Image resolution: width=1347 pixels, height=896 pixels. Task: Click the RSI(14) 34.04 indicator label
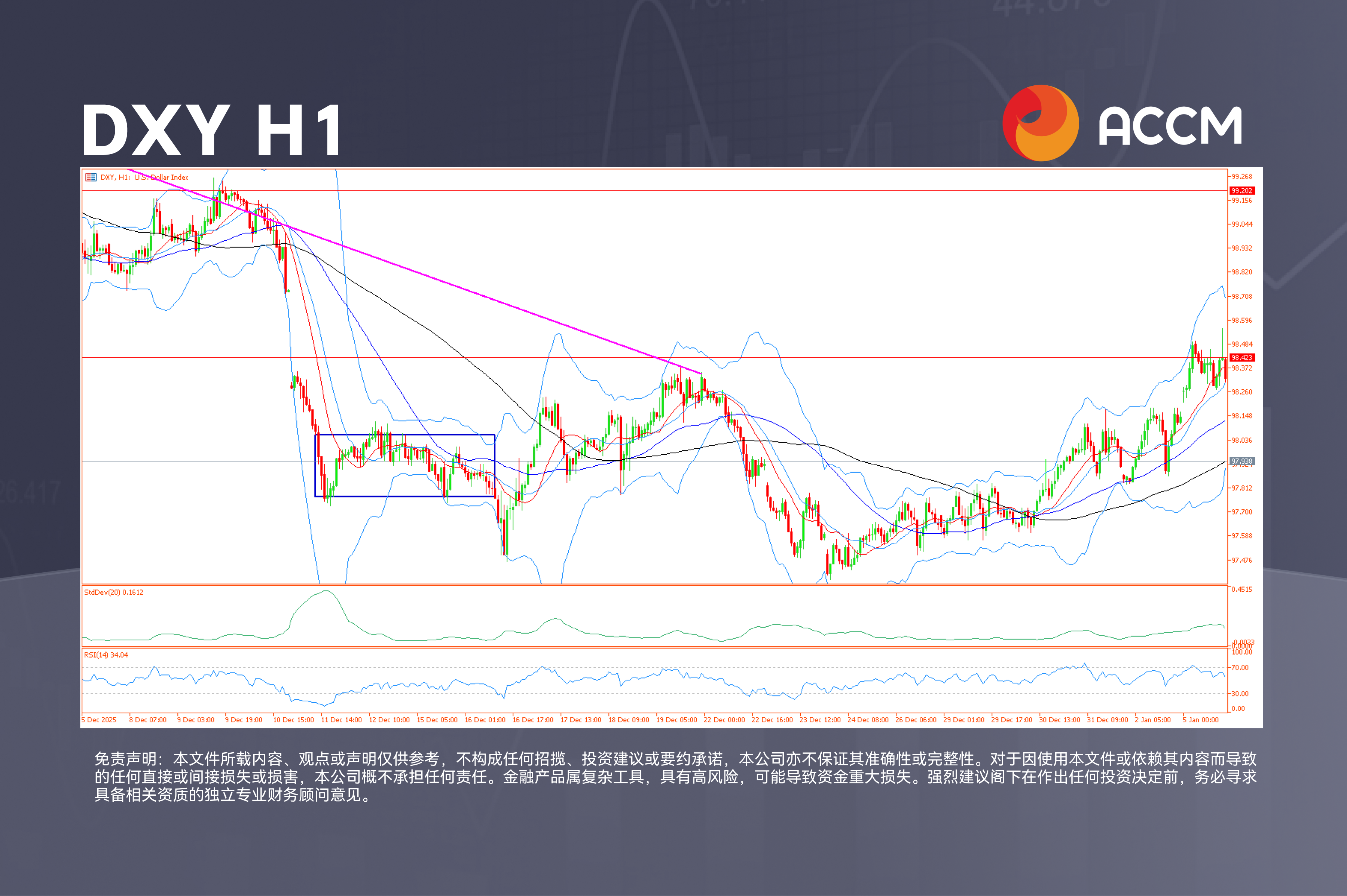[x=106, y=655]
